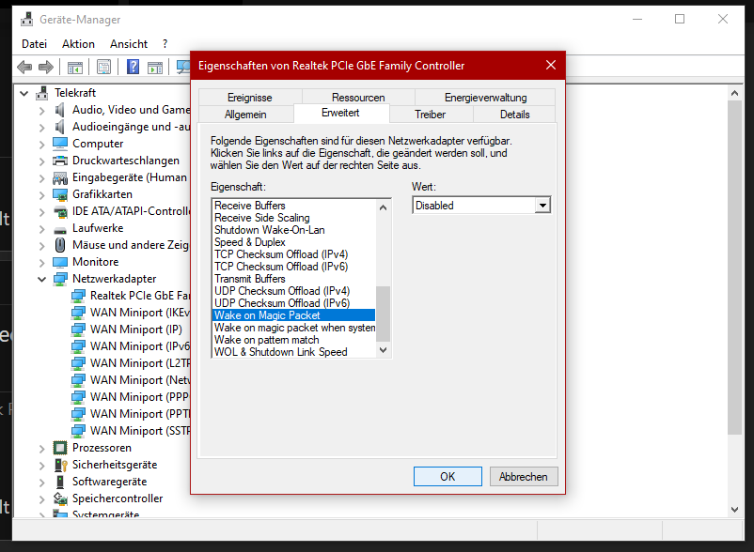Click the Realtek PCIe GbE adapter icon in tree
This screenshot has width=754, height=552.
pos(78,296)
